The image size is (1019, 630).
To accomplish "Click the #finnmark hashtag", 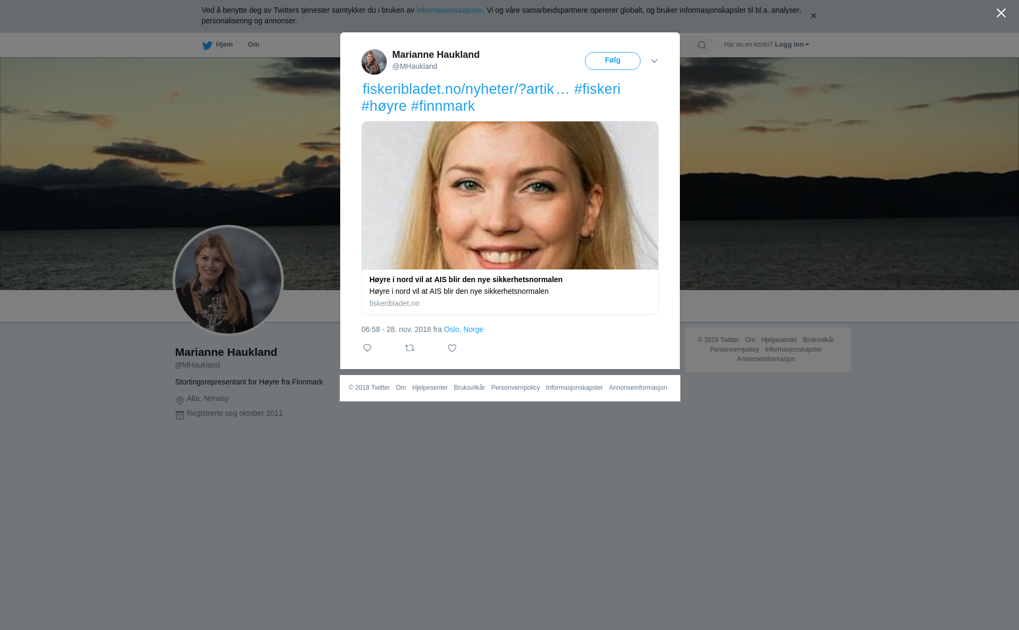I will click(443, 106).
